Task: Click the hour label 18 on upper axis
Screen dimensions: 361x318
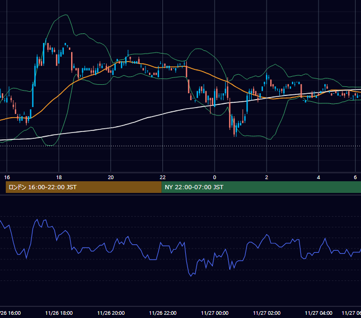Action: pyautogui.click(x=59, y=178)
